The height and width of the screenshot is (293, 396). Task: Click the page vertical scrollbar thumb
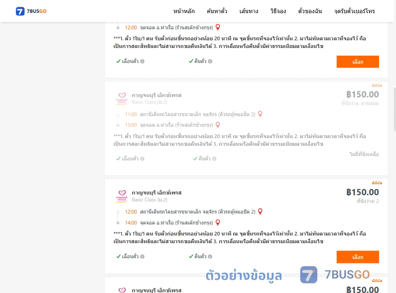pos(395,109)
